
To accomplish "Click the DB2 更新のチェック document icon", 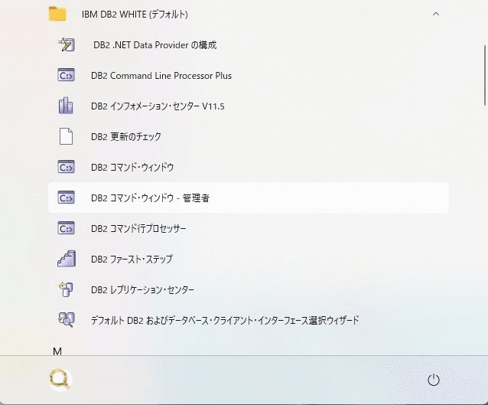I will click(x=66, y=136).
